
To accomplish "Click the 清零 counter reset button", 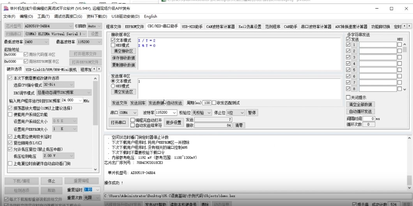I will 239,125.
